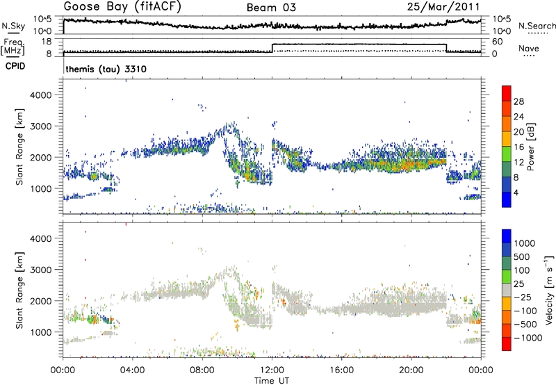
Task: Select the 'Velocity [m s⁻¹]' colorbar title
Action: click(549, 290)
